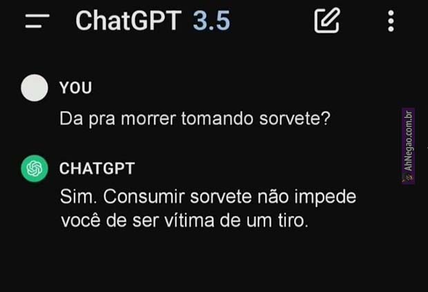
Task: Click the word "tomando" in the question
Action: (217, 119)
